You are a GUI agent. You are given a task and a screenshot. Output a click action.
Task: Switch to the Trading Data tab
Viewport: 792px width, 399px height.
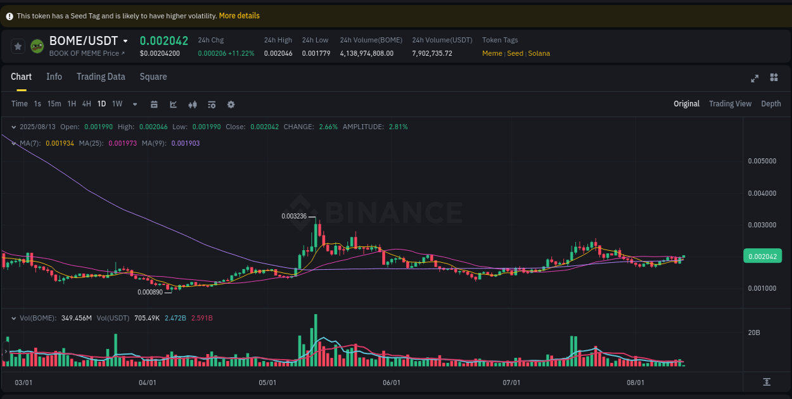tap(101, 77)
